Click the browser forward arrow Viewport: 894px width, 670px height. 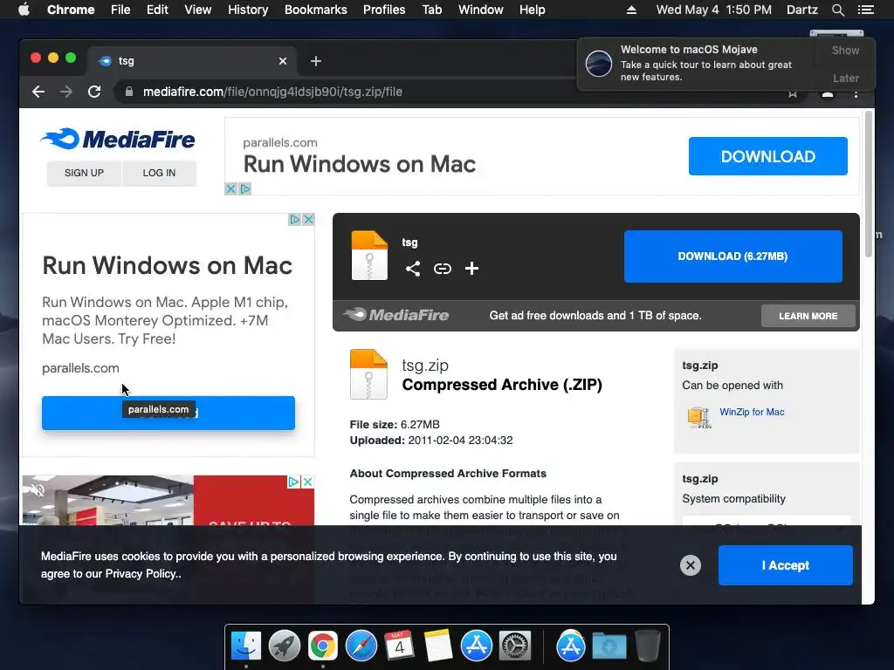click(66, 92)
